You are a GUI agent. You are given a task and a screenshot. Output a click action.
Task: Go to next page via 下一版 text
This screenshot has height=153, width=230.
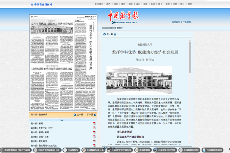click(90, 115)
